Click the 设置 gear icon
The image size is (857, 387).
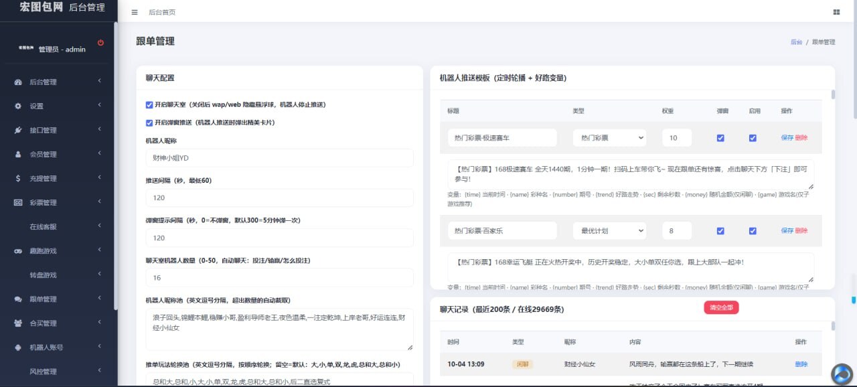[18, 106]
